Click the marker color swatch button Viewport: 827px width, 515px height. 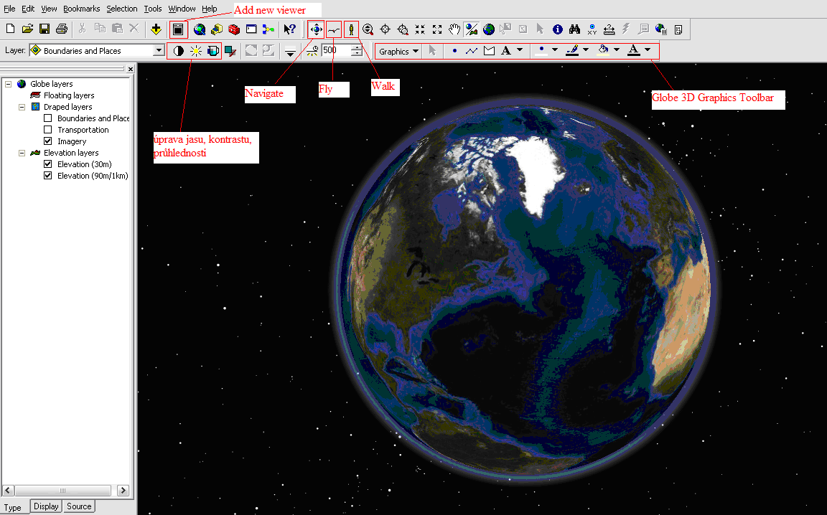541,51
